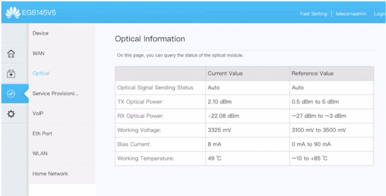The image size is (386, 196).
Task: Select the Optical menu entry
Action: 41,73
